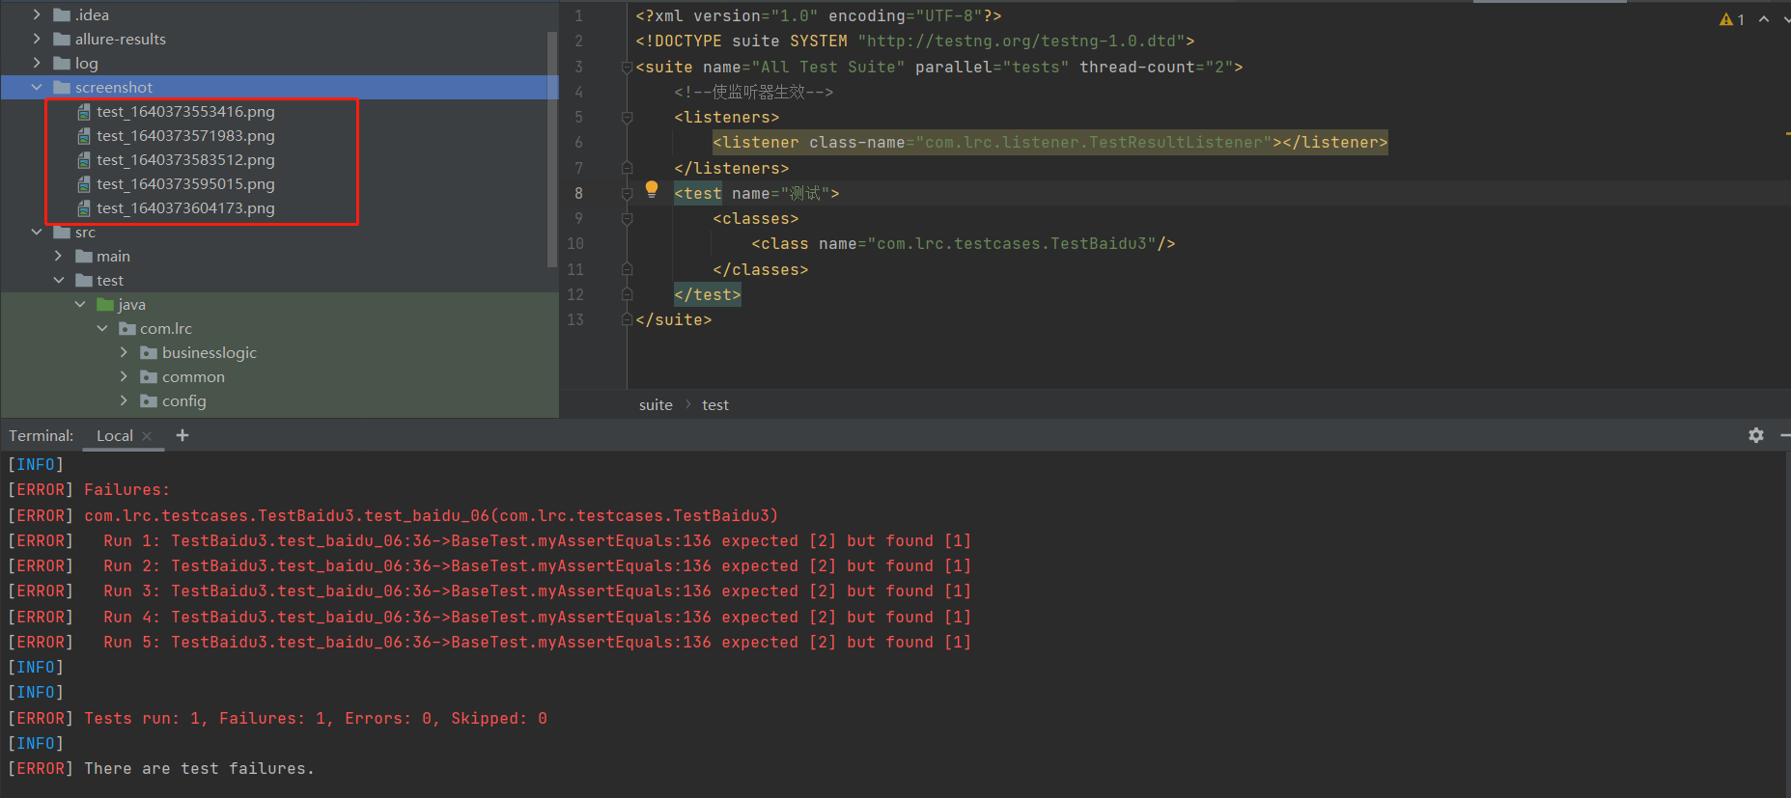Click the java test source folder icon
Viewport: 1791px width, 798px height.
105,304
